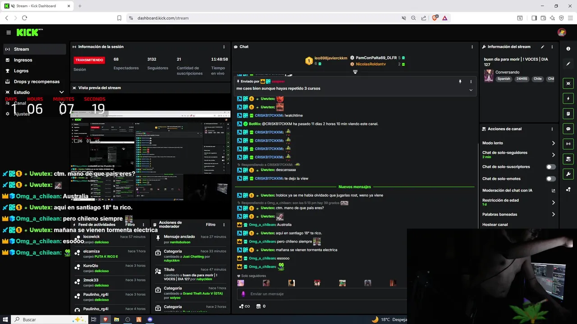Viewport: 577px width, 324px height.
Task: Toggle document panel icon in right toolbar
Action: coord(568,114)
